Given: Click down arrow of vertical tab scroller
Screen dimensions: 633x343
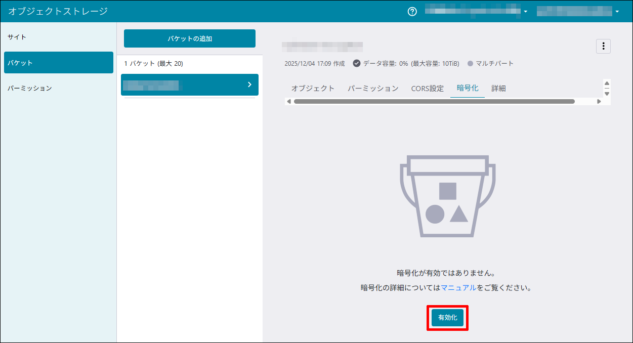Looking at the screenshot, I should 607,93.
